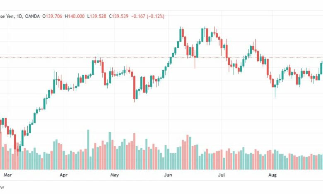323x194 pixels.
Task: Click the Jul label on time axis
Action: [221, 175]
